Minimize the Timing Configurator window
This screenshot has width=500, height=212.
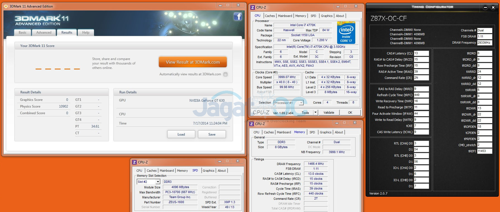485,8
